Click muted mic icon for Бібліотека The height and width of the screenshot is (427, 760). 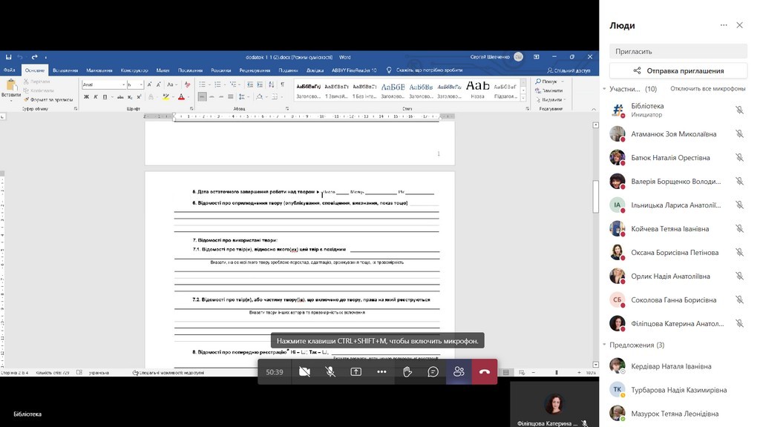click(739, 110)
